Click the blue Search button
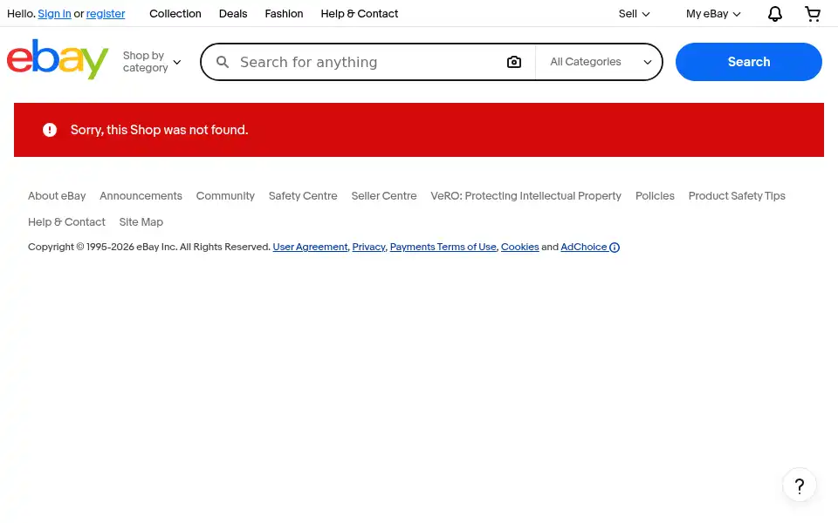 748,62
